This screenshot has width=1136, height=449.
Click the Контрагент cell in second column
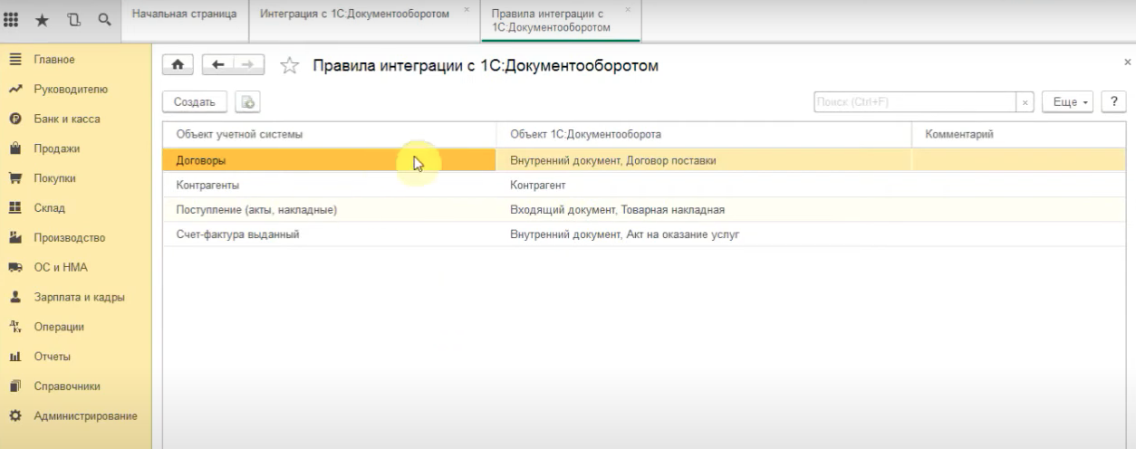pos(704,185)
